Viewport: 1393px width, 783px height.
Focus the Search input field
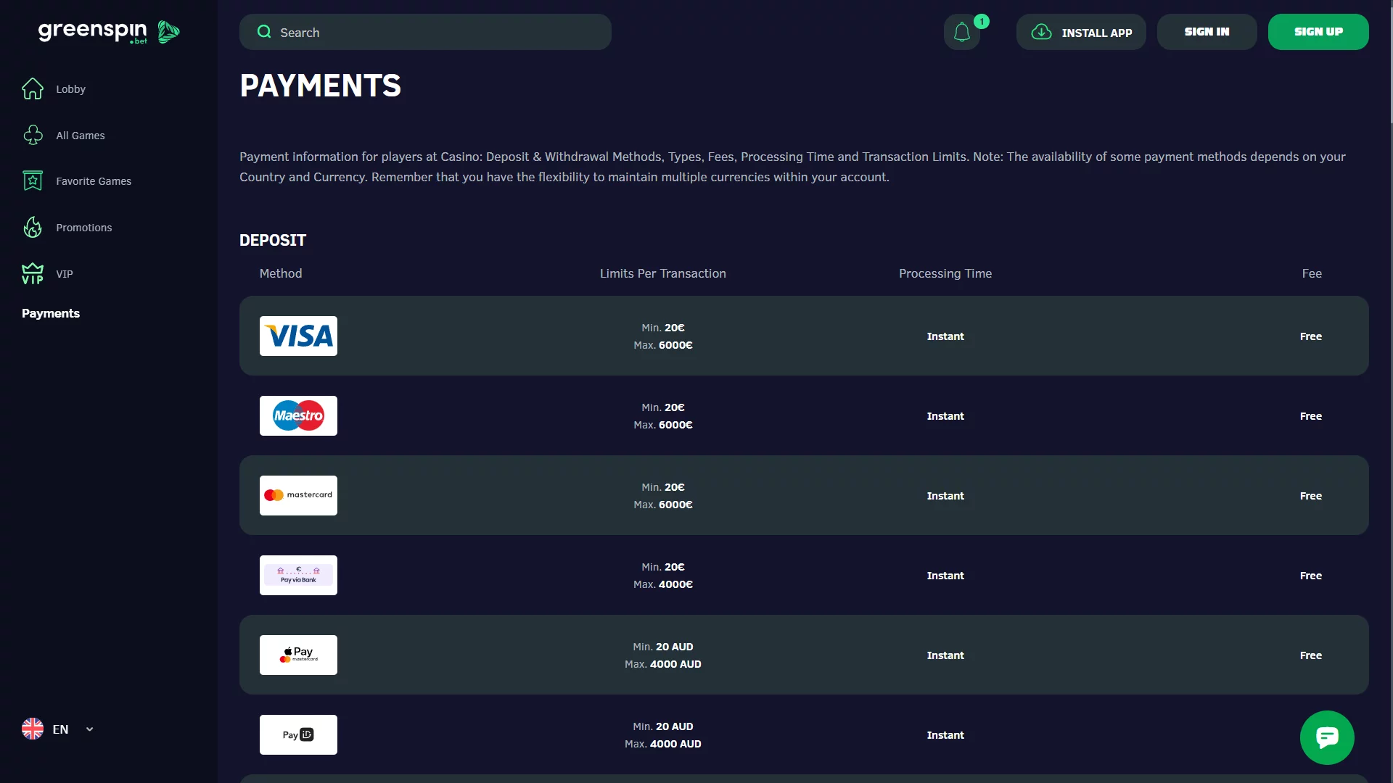click(x=425, y=32)
